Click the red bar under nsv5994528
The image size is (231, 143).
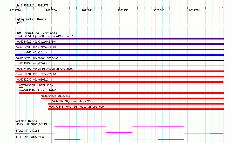(x=132, y=98)
